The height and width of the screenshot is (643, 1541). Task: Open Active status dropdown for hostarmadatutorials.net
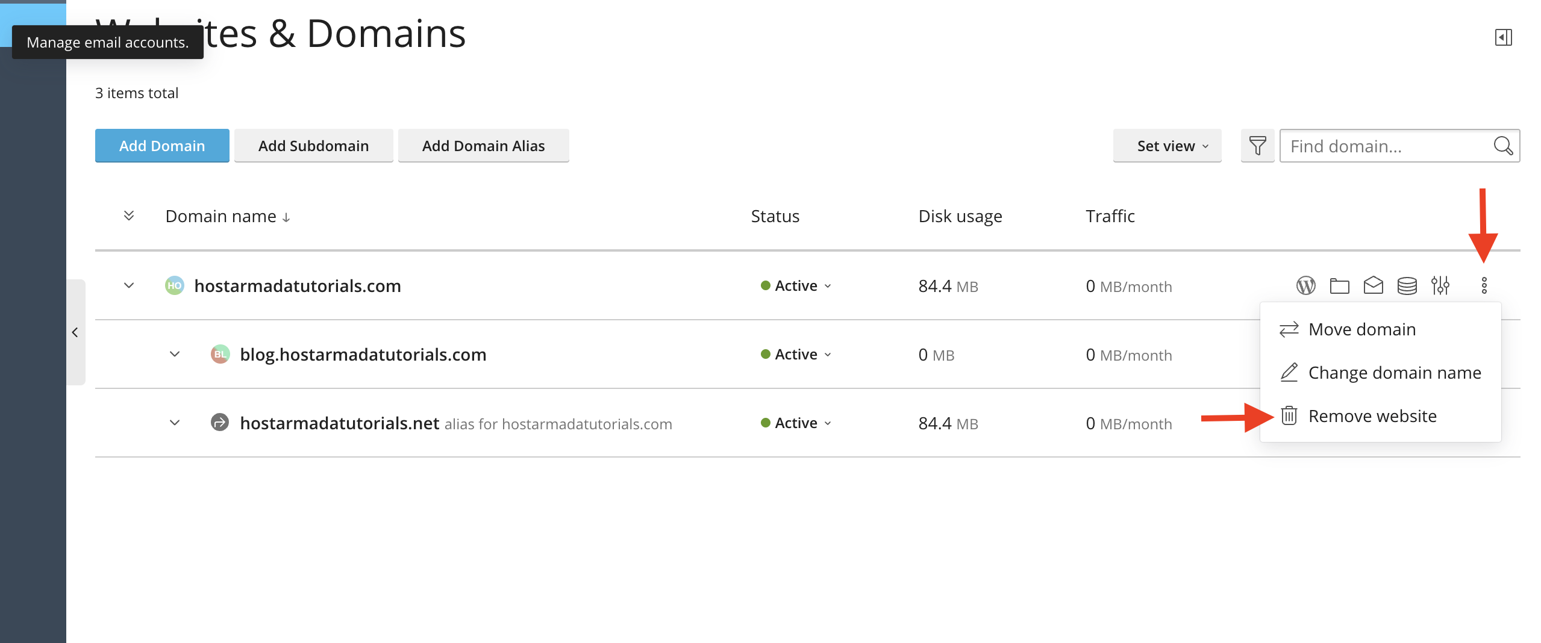click(796, 423)
